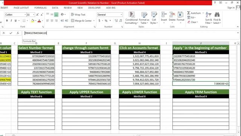Open Excel Help question mark

pyautogui.click(x=215, y=3)
